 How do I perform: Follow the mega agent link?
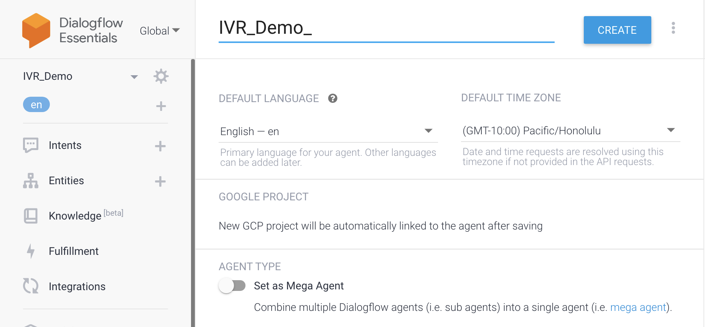(x=638, y=307)
